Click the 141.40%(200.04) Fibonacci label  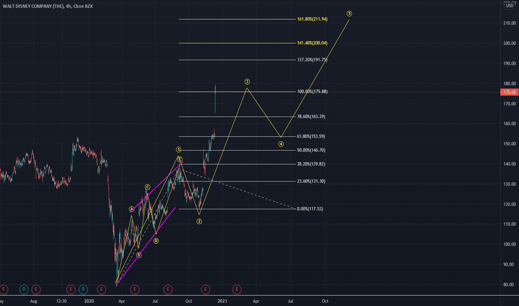point(312,43)
